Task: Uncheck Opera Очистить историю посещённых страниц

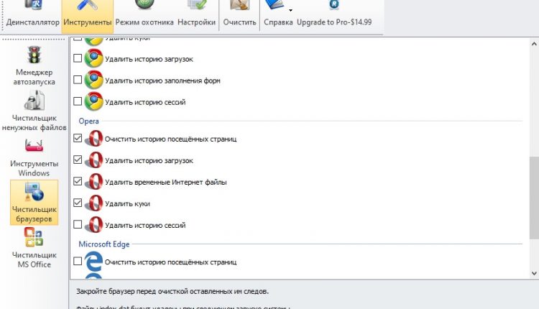Action: (78, 138)
